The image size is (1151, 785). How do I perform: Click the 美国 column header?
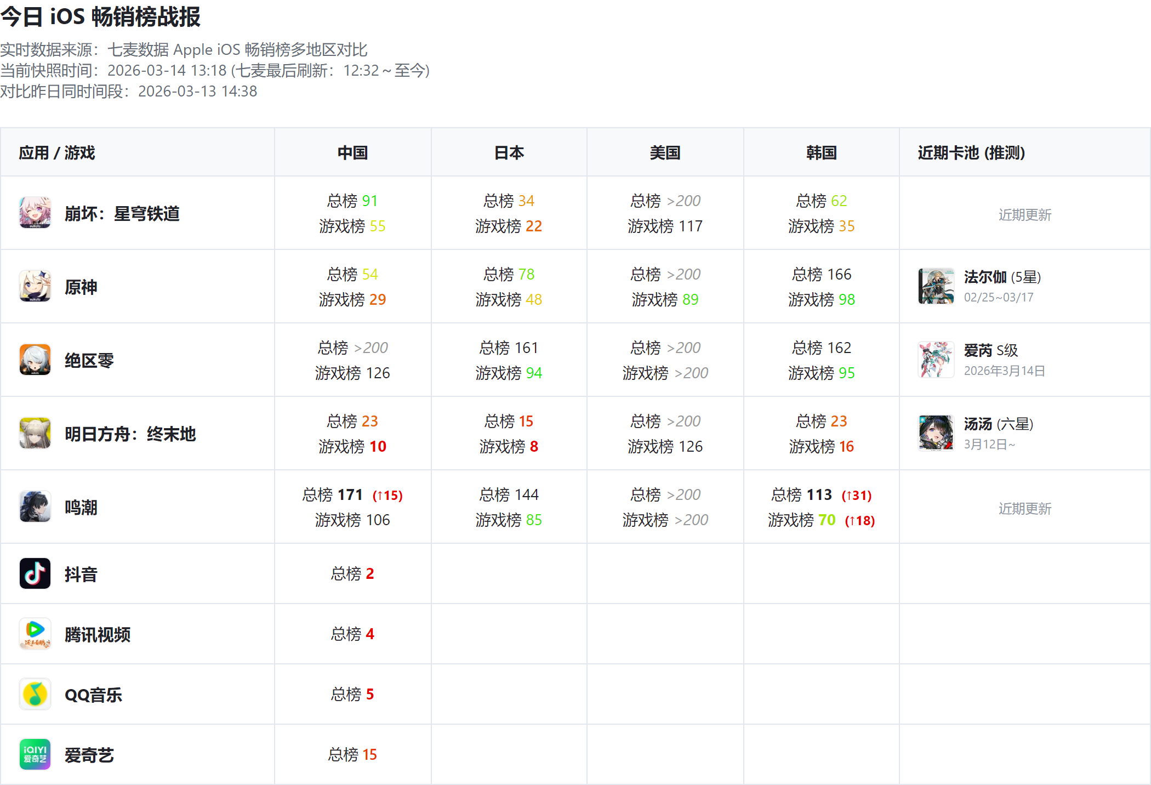point(665,152)
